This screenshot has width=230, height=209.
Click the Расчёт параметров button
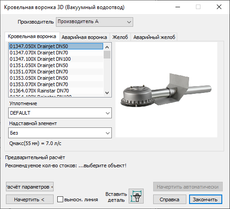pyautogui.click(x=30, y=187)
